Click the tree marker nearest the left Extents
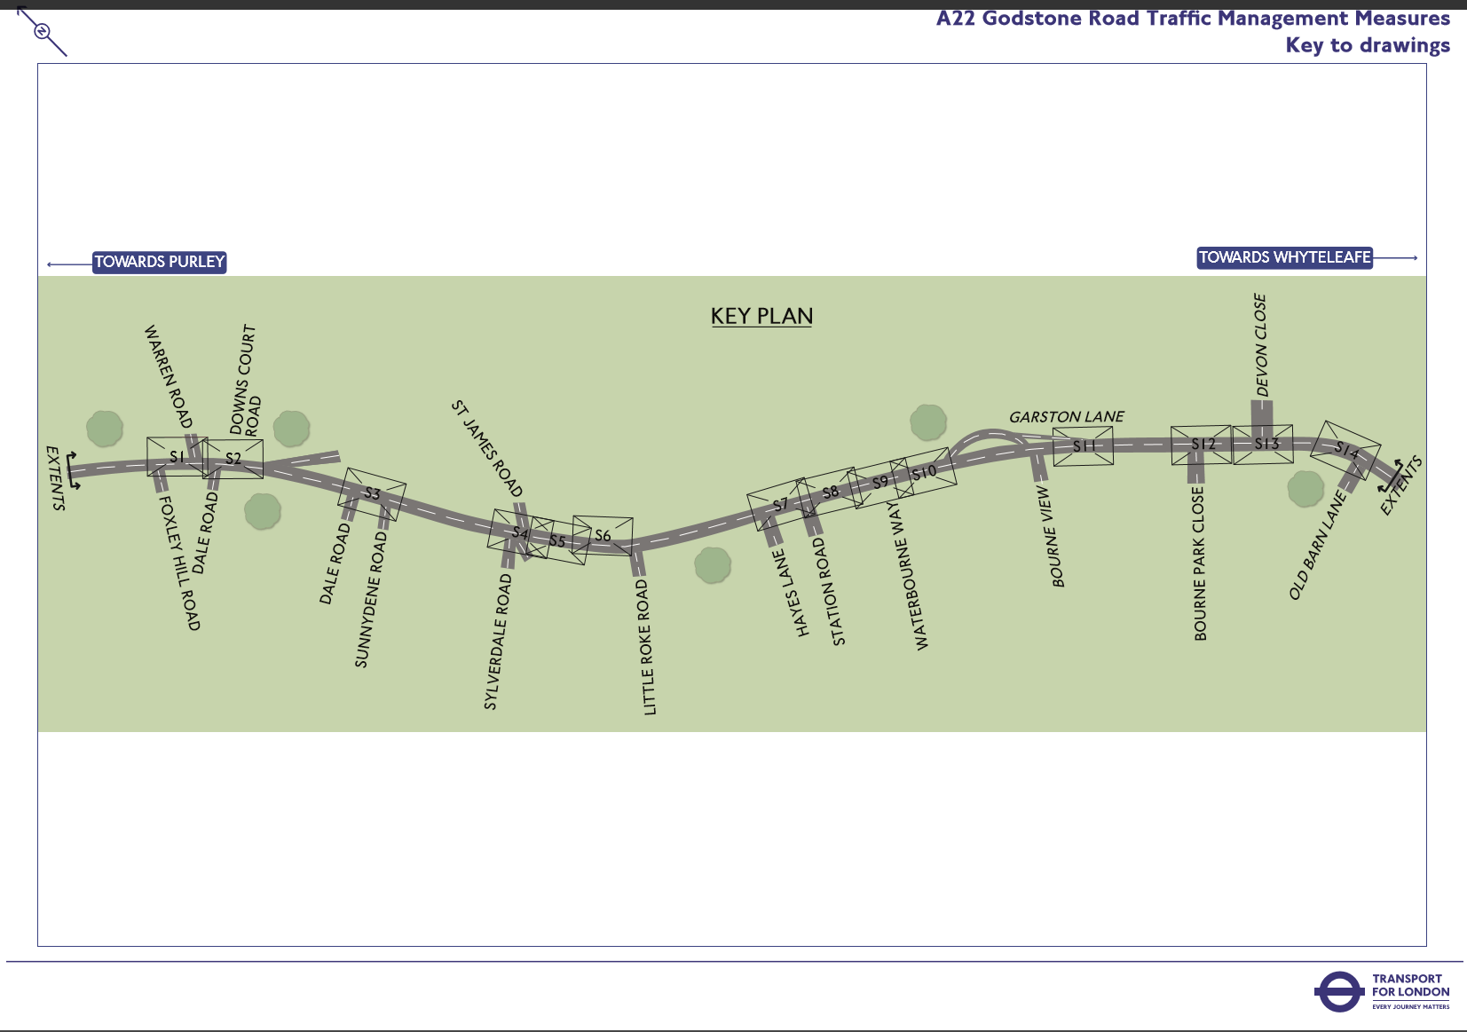Viewport: 1467px width, 1032px height. [x=105, y=429]
